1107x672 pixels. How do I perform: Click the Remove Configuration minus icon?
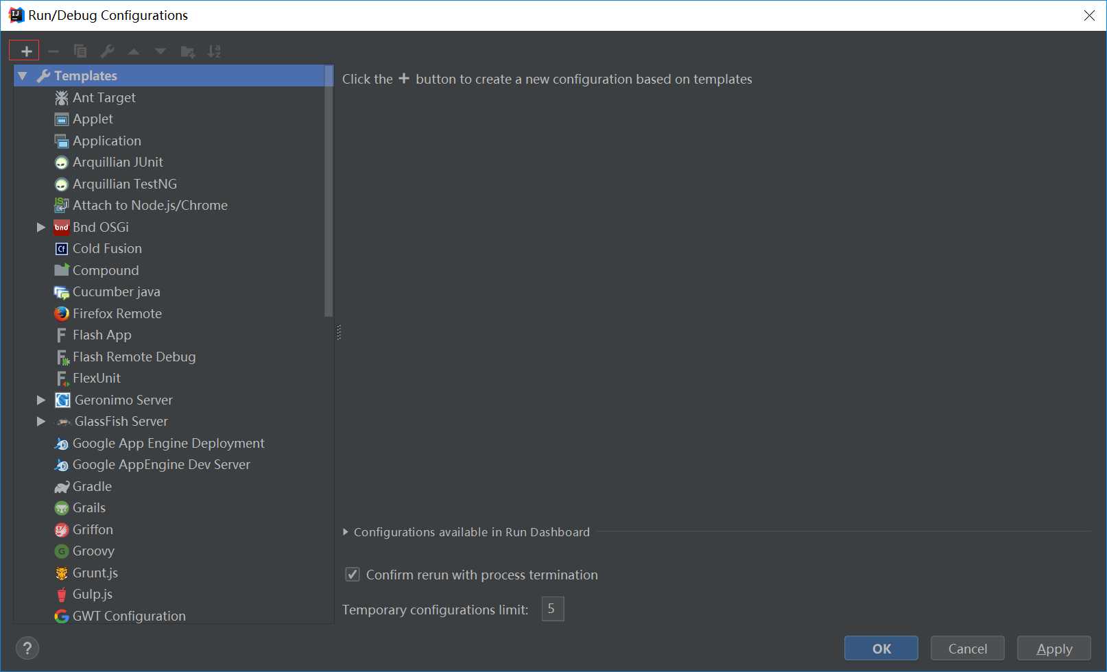(x=53, y=51)
